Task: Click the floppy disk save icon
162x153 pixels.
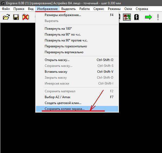Action: pyautogui.click(x=16, y=17)
